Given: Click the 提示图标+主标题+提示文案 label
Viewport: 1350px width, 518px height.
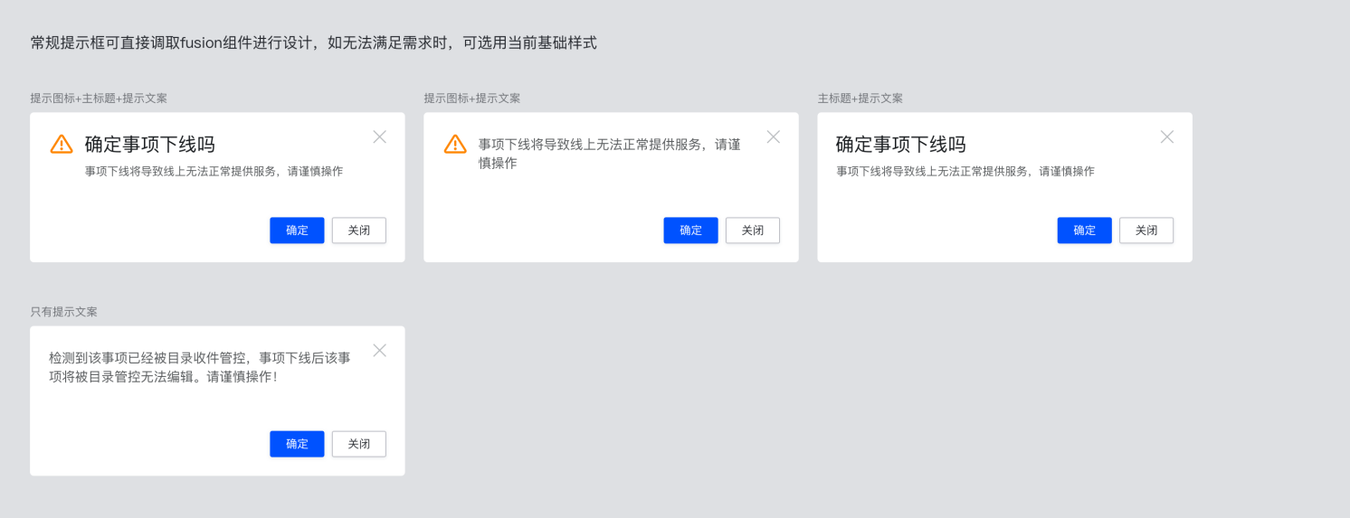Looking at the screenshot, I should (99, 98).
